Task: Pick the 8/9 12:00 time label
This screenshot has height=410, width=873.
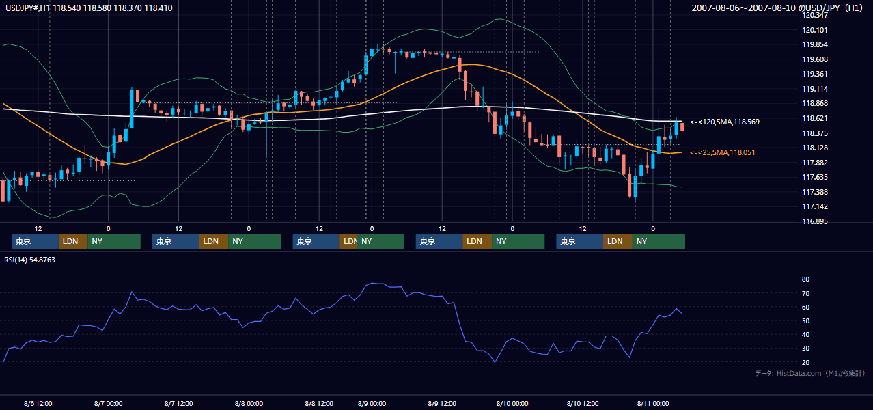Action: (442, 403)
